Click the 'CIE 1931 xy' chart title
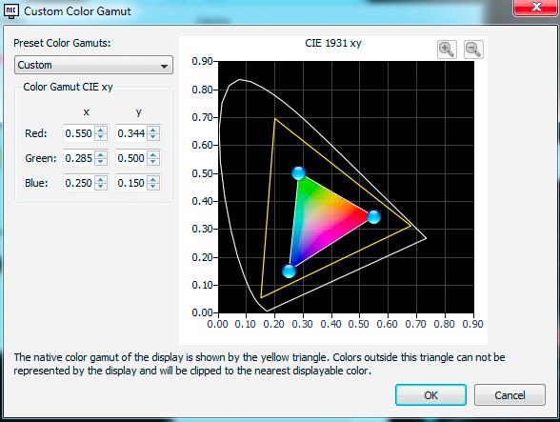 click(333, 43)
